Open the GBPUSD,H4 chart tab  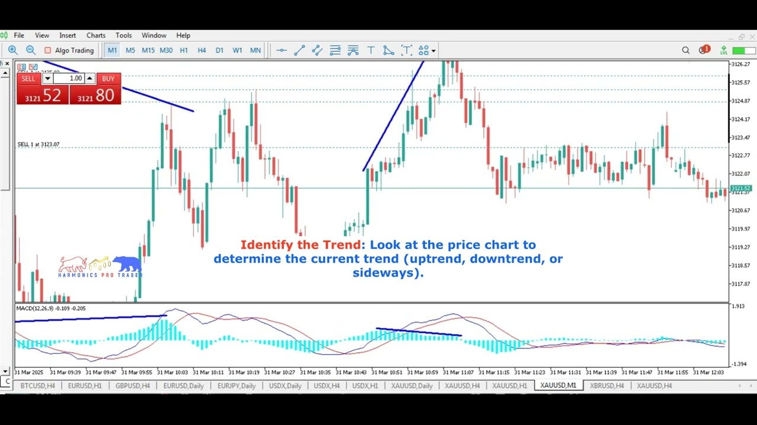click(132, 385)
